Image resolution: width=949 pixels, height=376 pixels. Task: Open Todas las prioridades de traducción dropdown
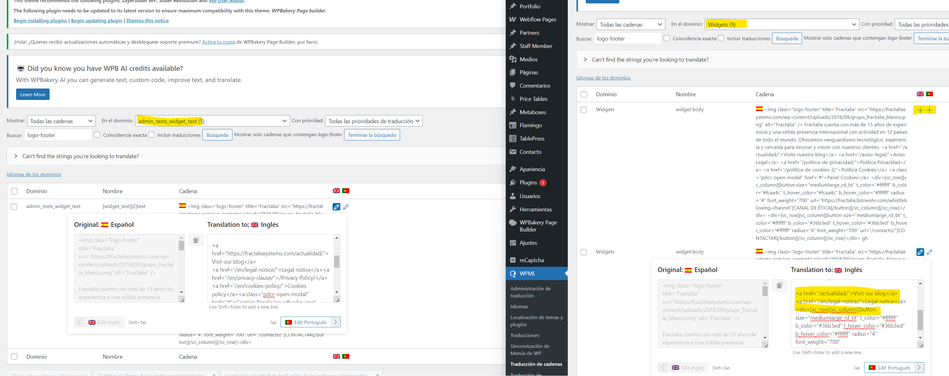coord(373,121)
